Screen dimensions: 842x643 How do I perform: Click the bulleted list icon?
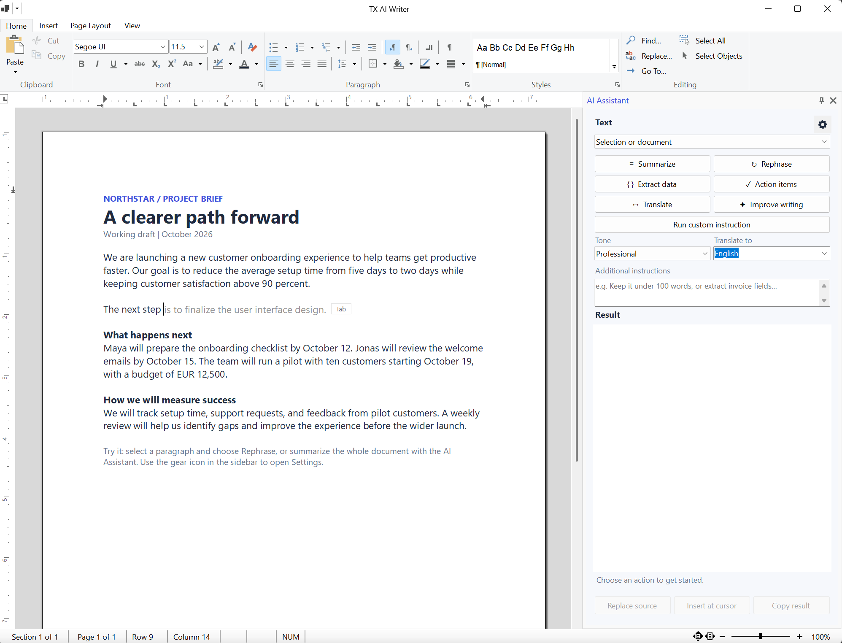coord(273,47)
